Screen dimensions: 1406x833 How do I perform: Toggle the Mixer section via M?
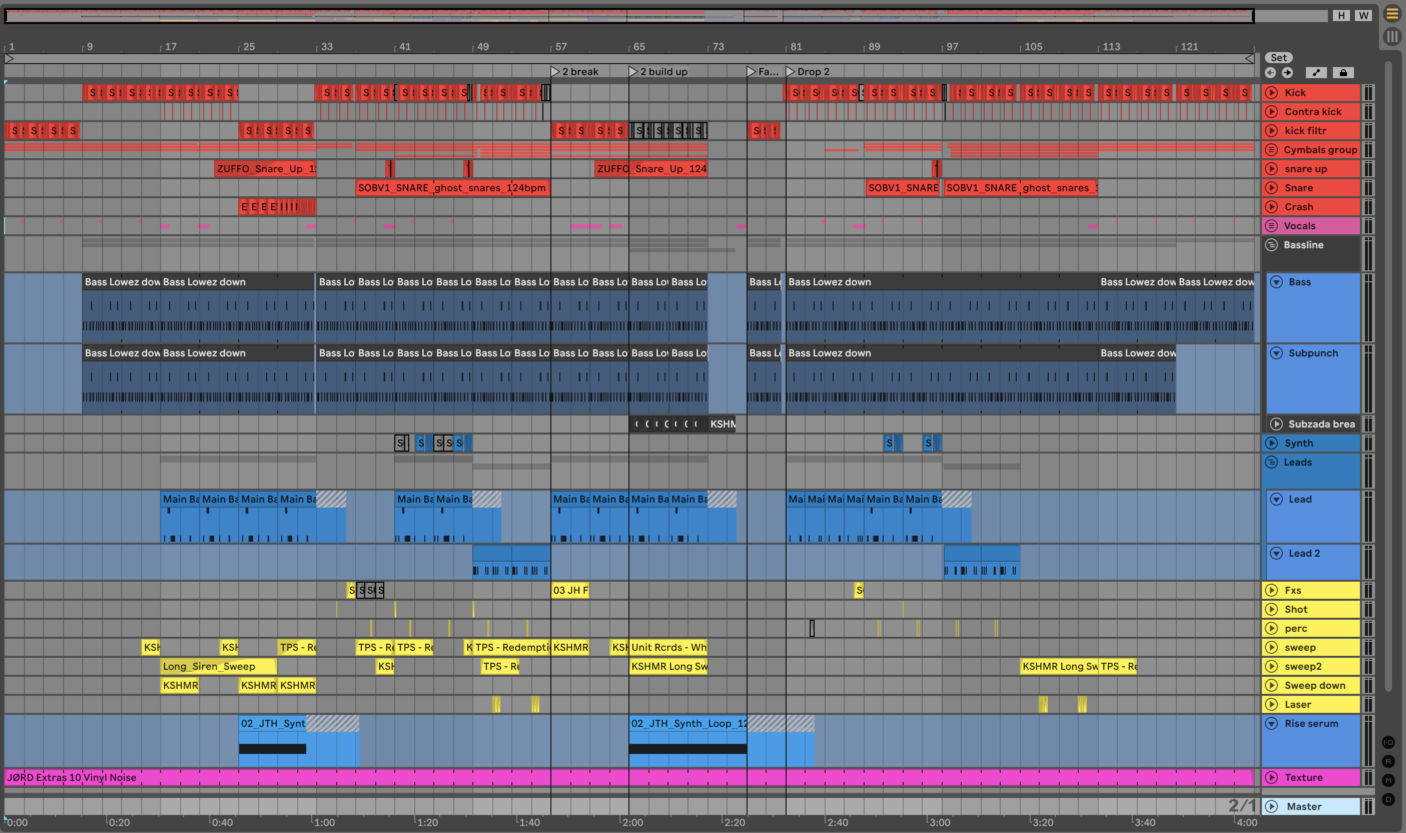[1388, 780]
